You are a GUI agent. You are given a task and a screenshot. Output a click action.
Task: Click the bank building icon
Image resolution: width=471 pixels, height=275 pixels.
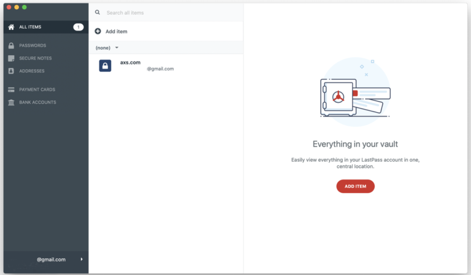coord(11,102)
